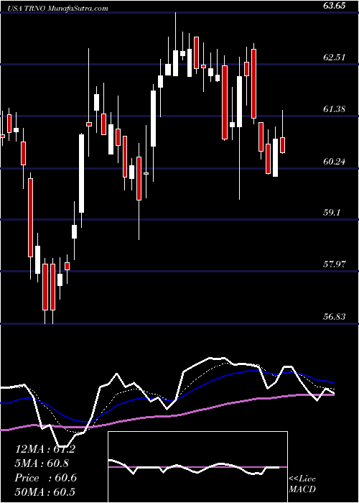Click the 60.24 price axis label
The width and height of the screenshot is (359, 503).
point(335,162)
